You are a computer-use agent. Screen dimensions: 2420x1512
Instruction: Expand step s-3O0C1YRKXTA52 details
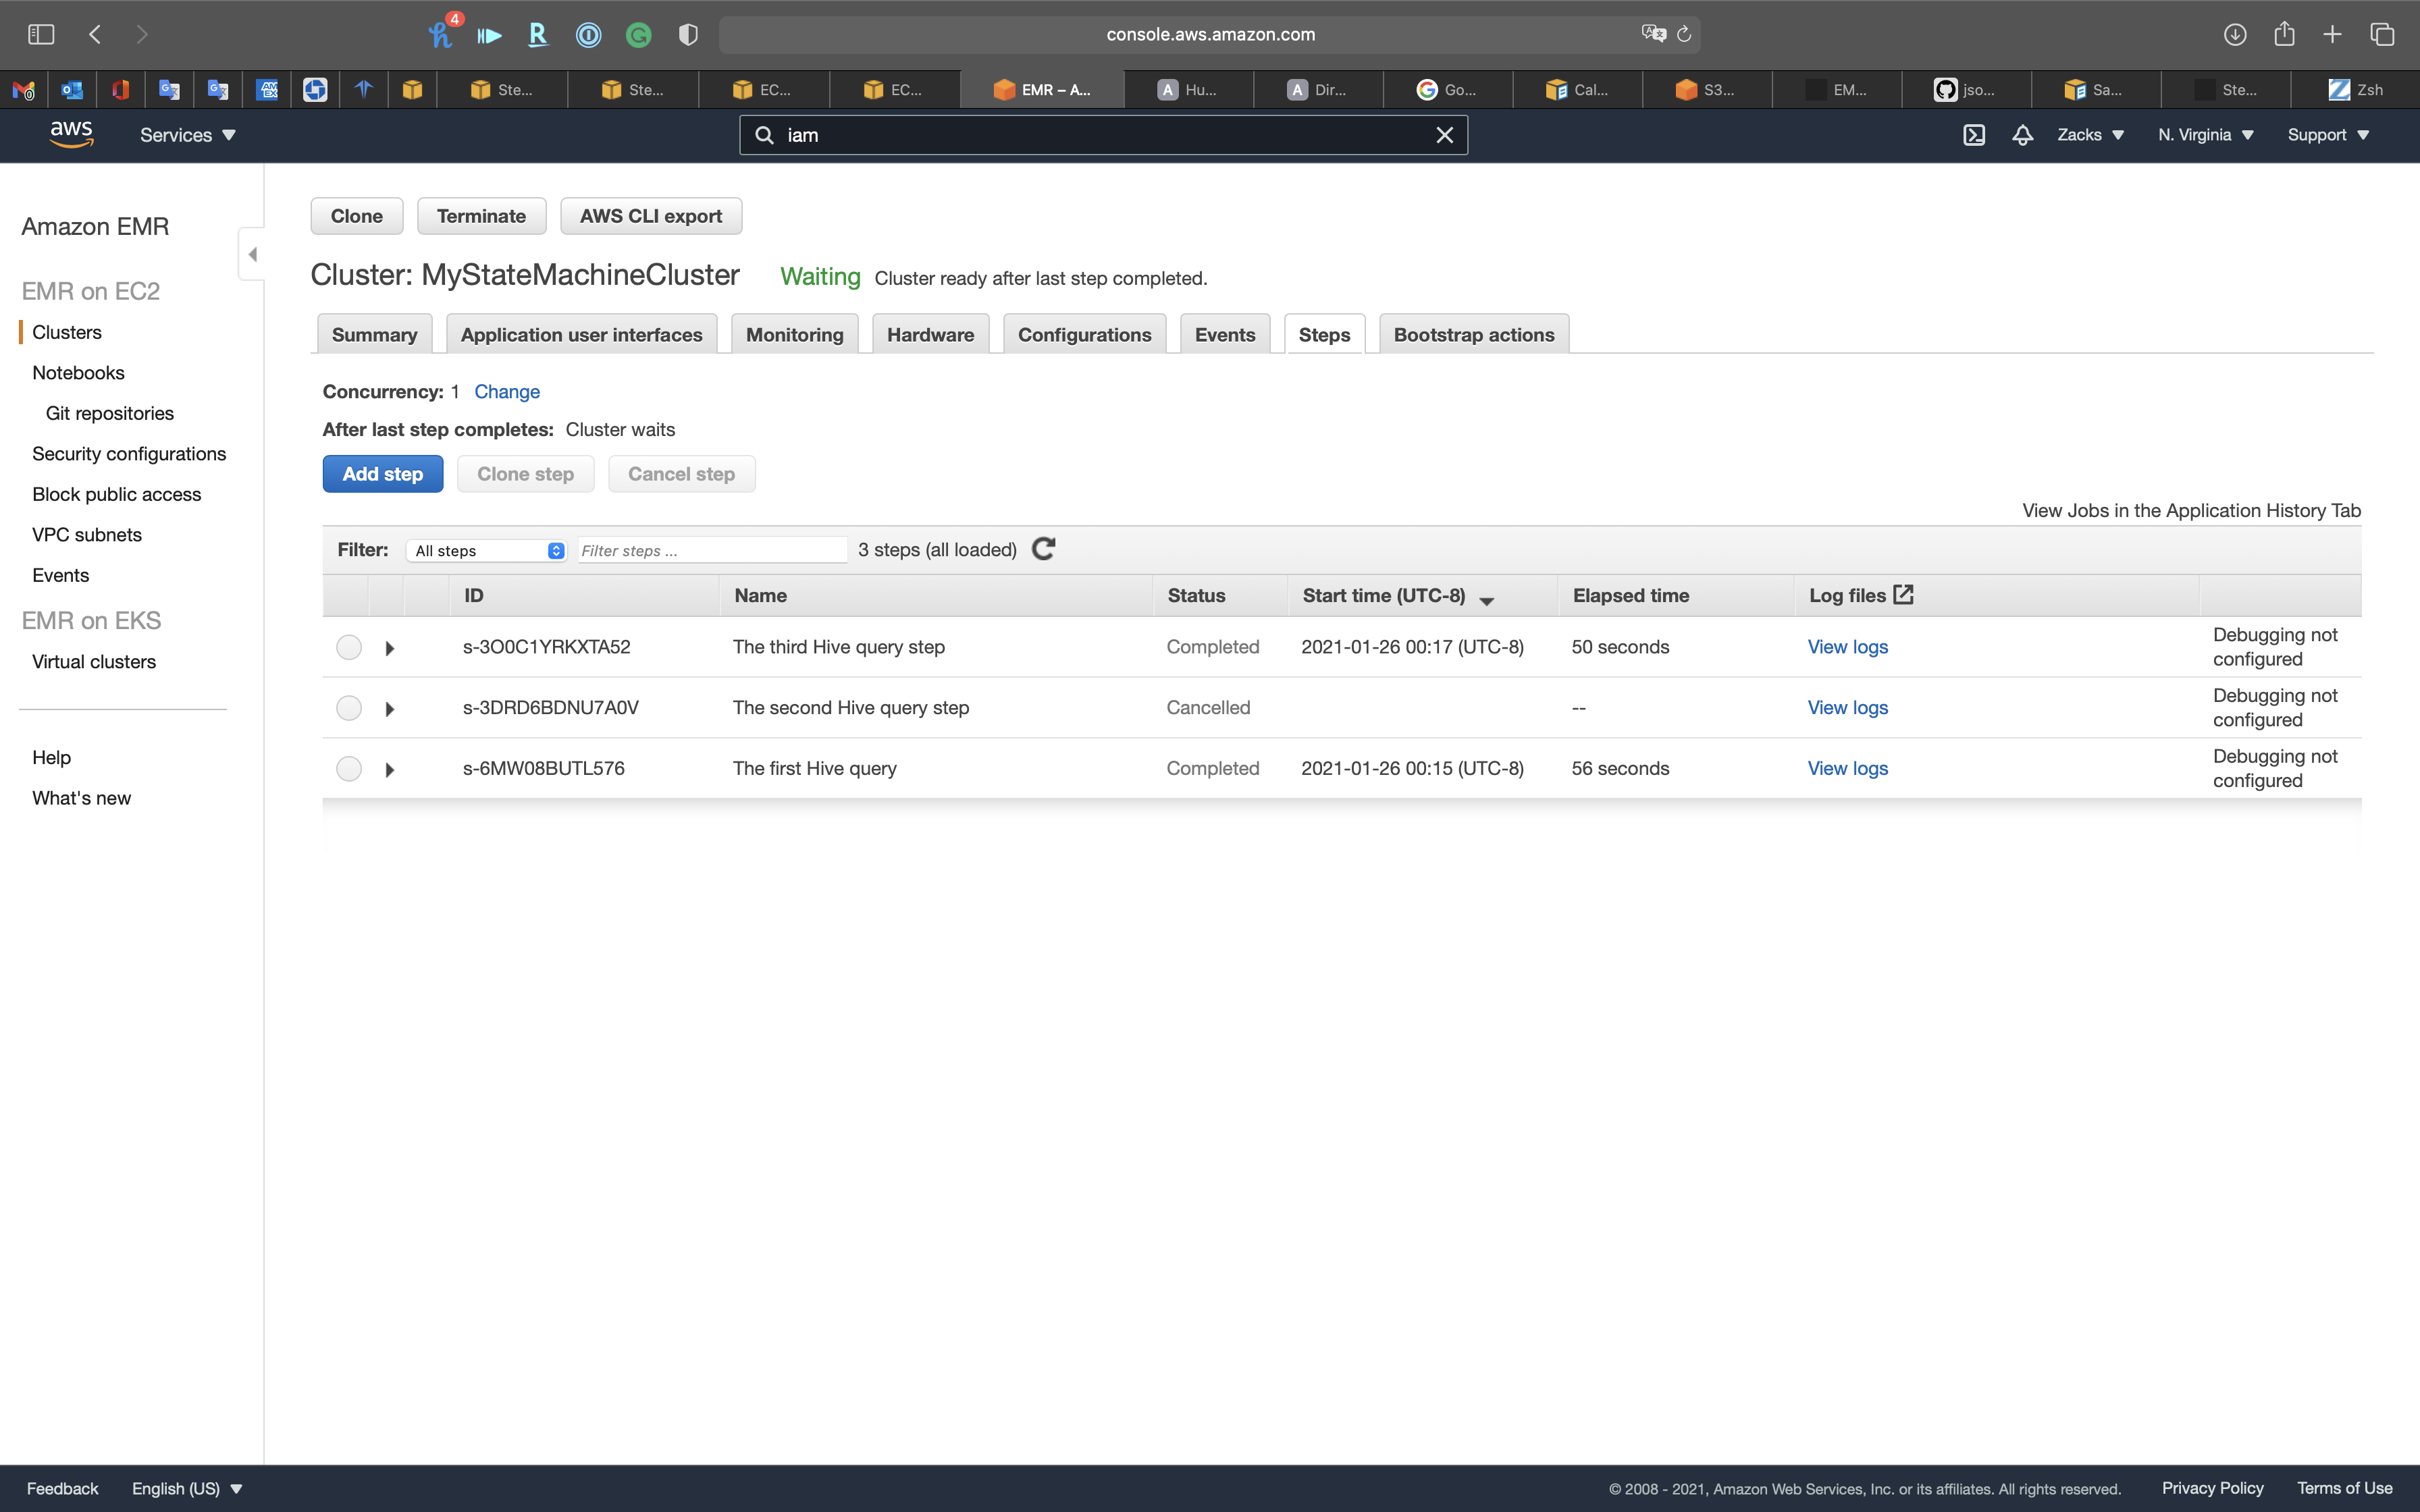(x=390, y=648)
